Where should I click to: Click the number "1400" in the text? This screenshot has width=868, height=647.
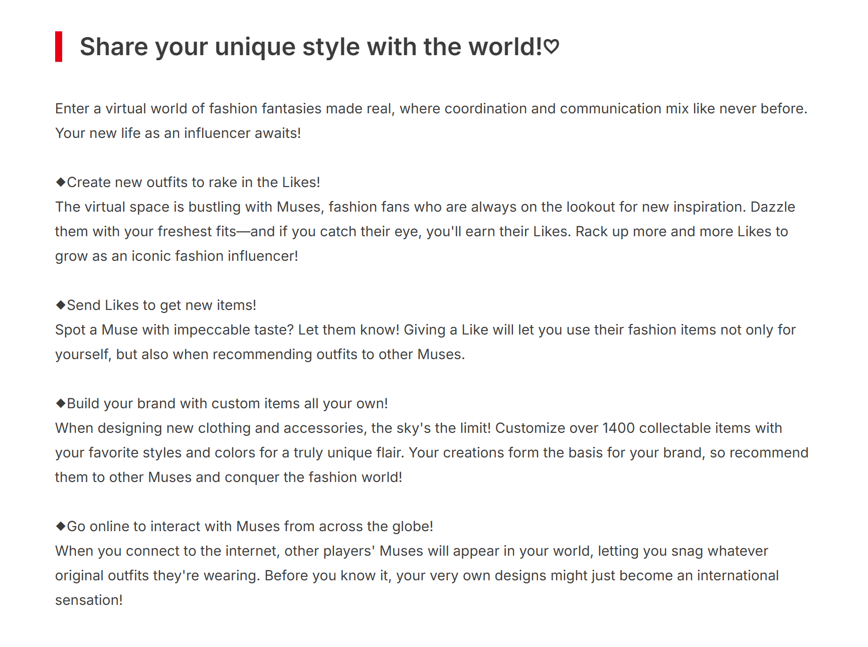(619, 428)
